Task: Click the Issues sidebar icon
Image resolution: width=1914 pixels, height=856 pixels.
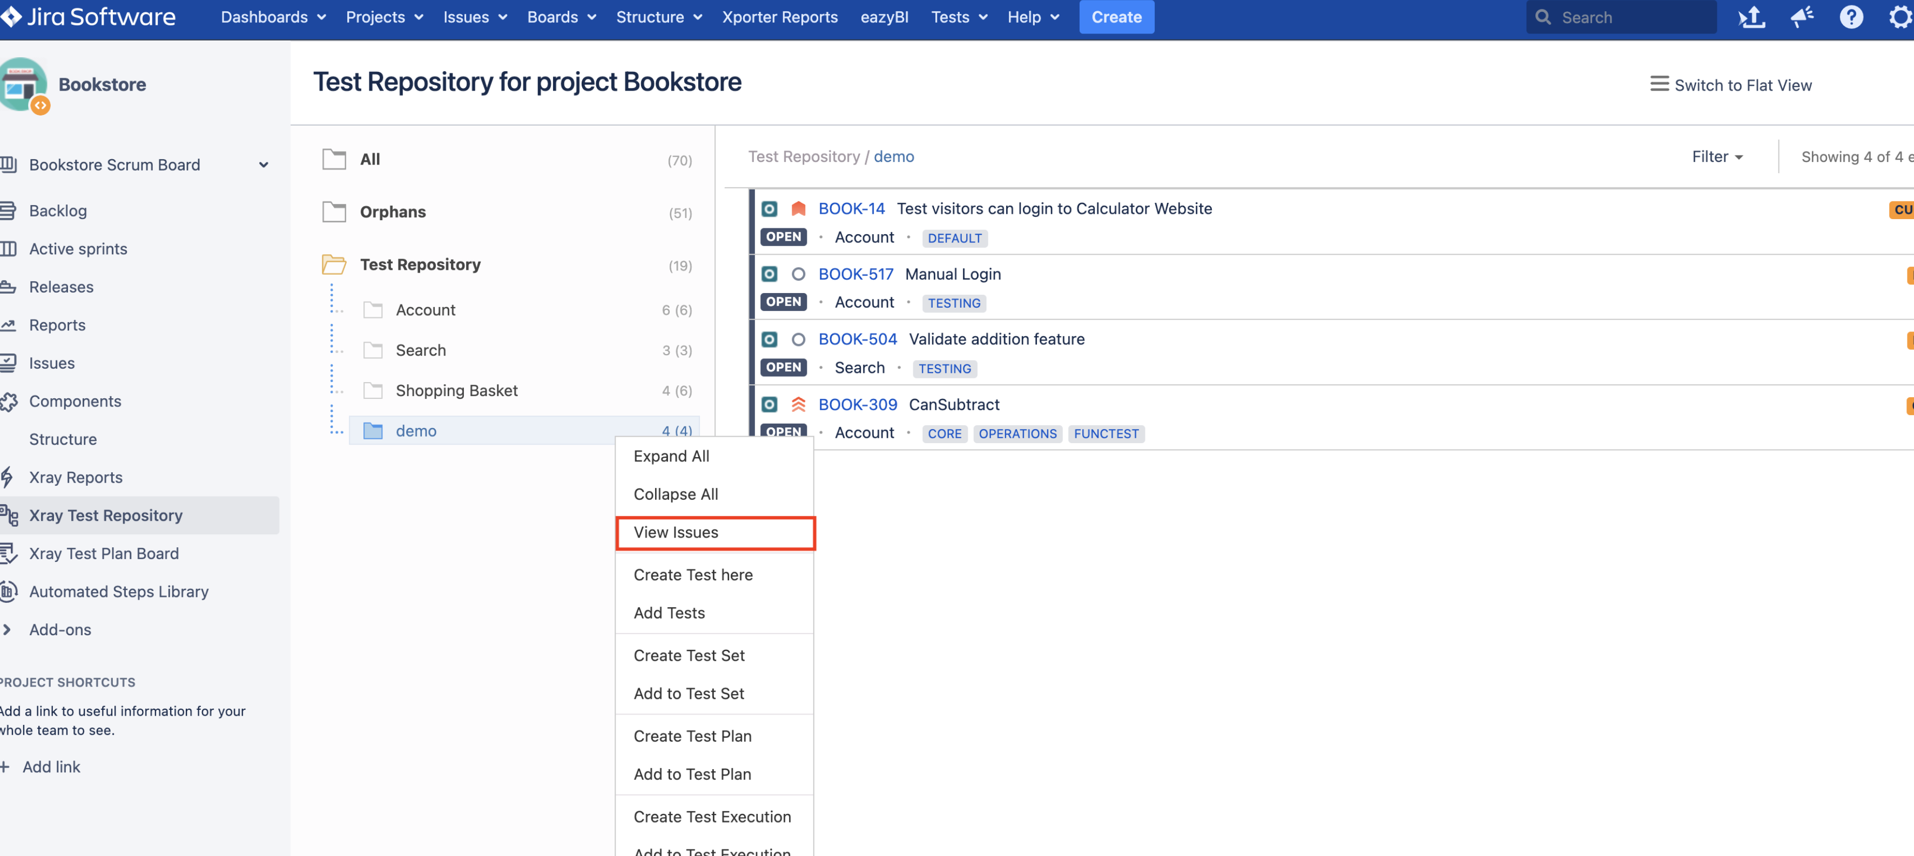Action: [8, 363]
